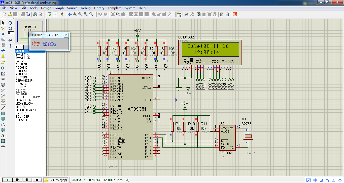Select the Component mode tool

pos(3,28)
